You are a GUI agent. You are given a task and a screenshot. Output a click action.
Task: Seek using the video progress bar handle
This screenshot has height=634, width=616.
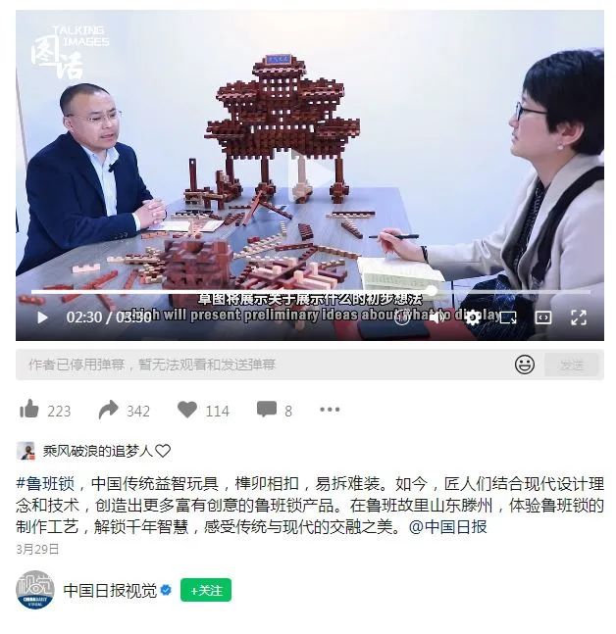coord(432,290)
